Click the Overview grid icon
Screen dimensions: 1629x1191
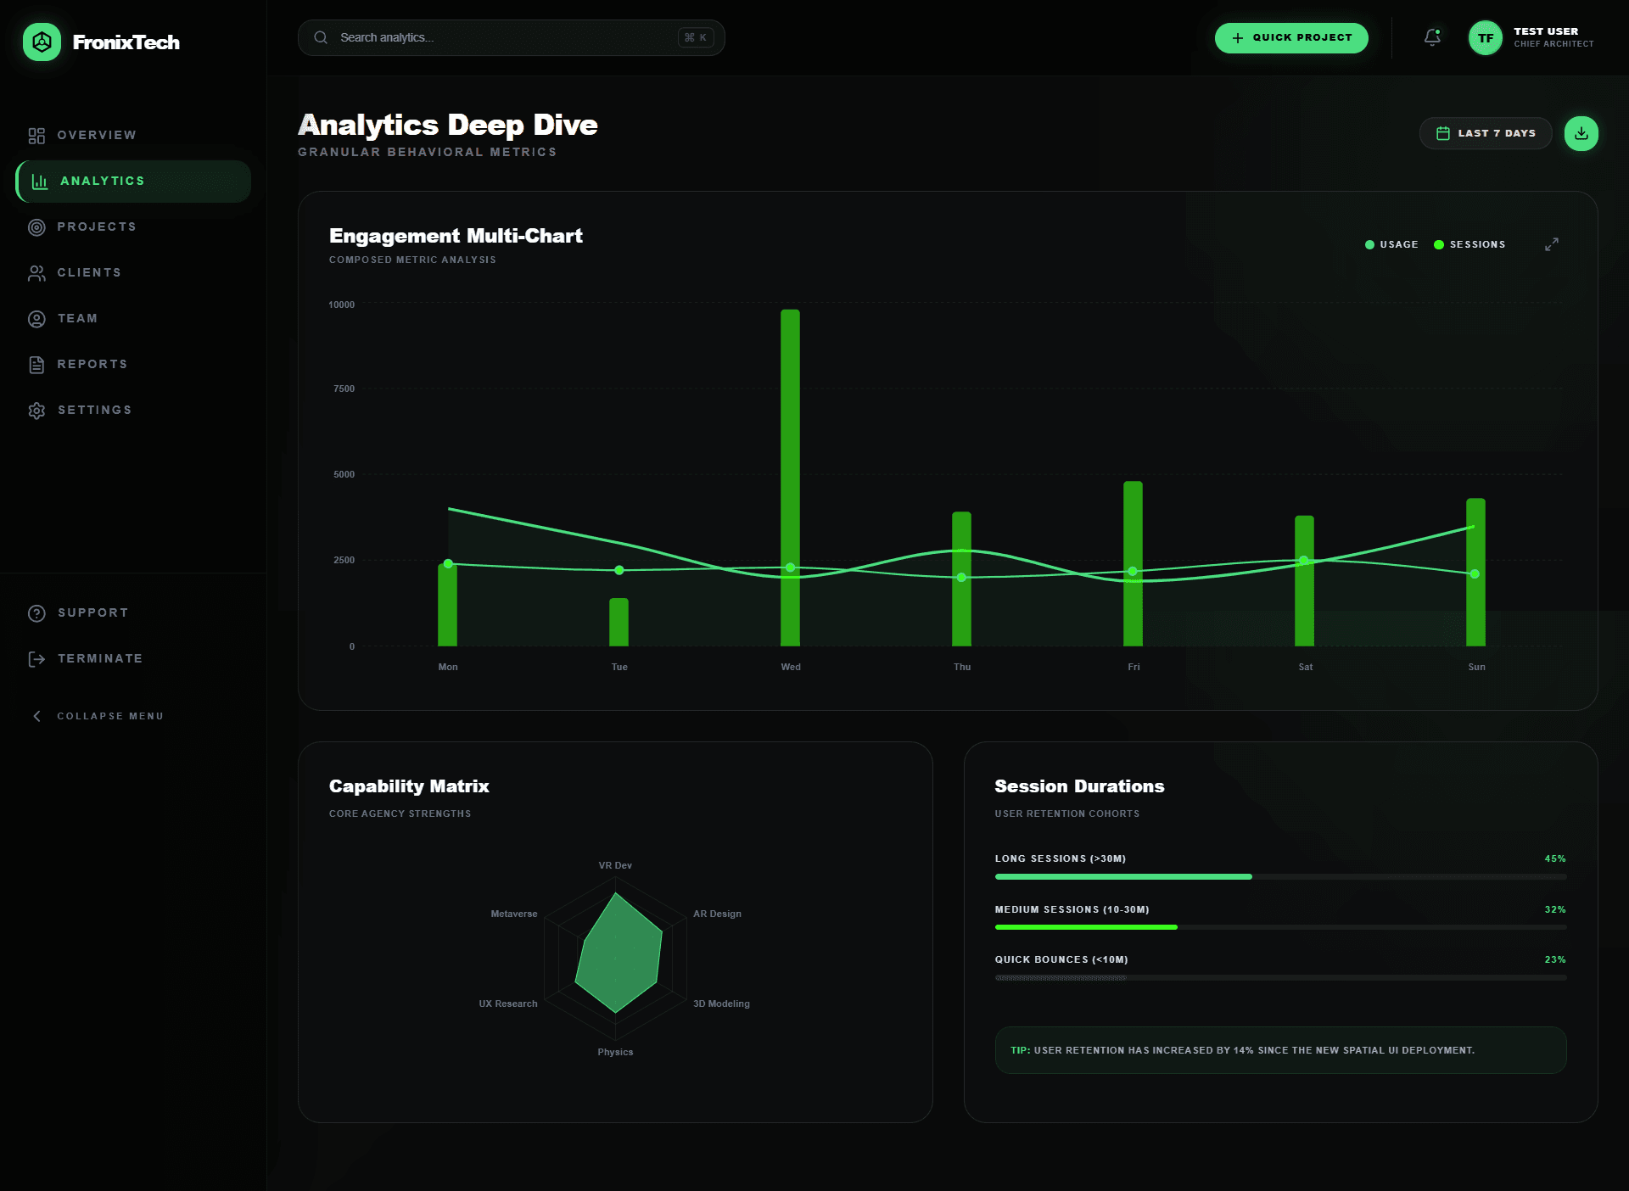[36, 136]
